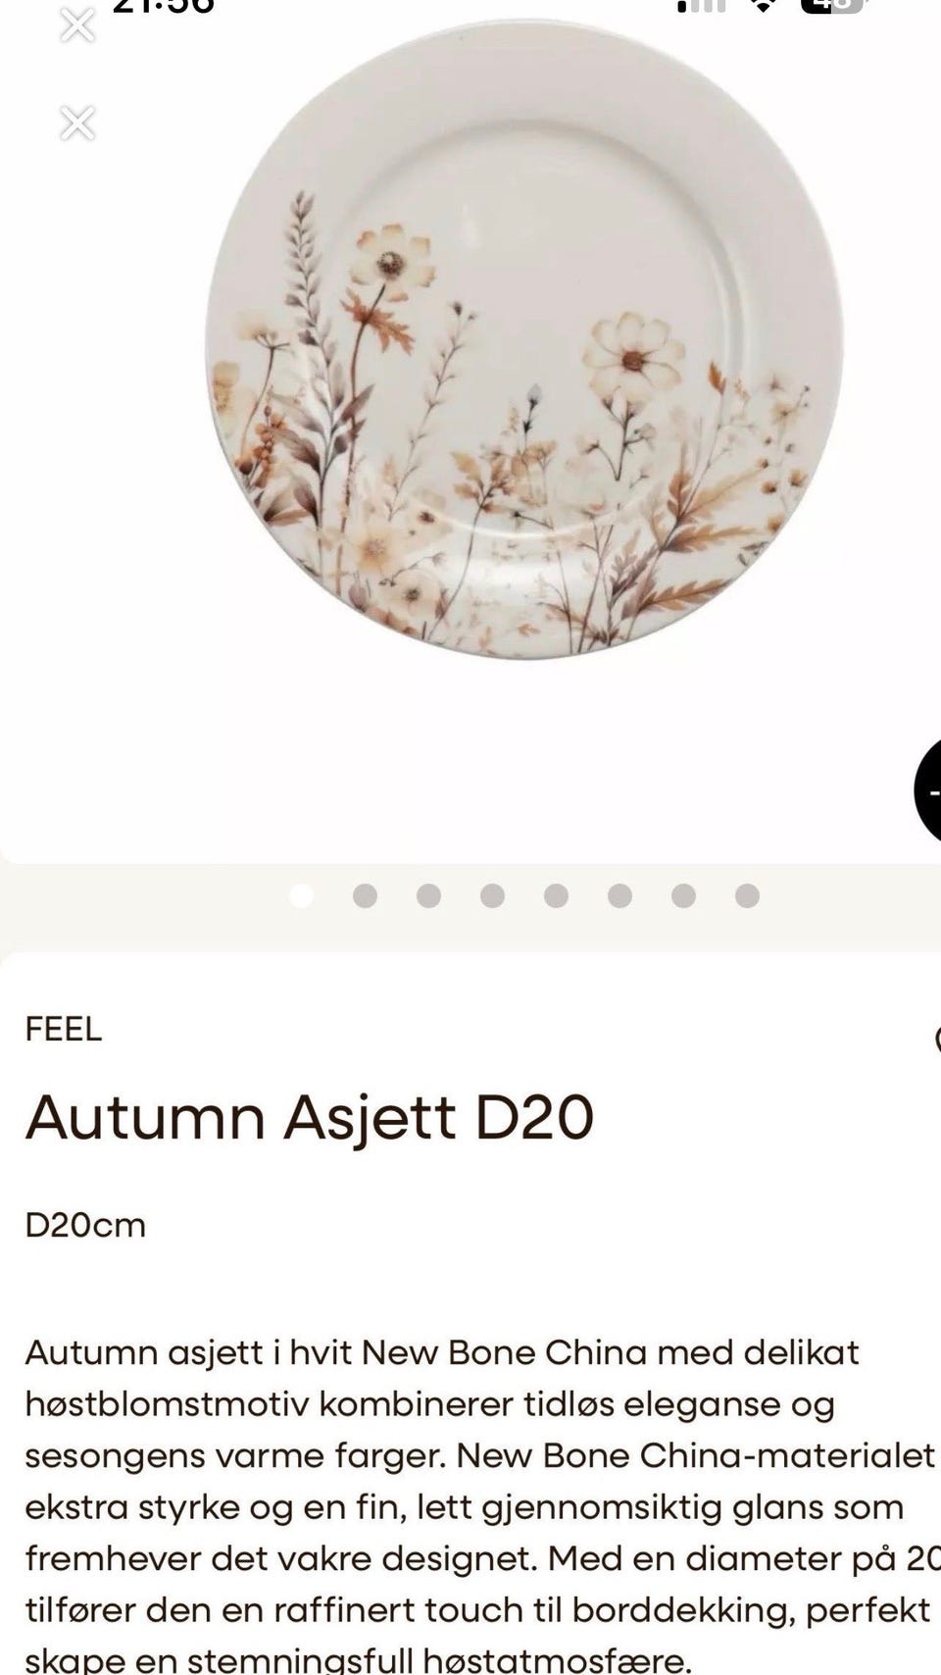Screen dimensions: 941x1675
Task: Tap the clock time in status bar
Action: click(163, 5)
